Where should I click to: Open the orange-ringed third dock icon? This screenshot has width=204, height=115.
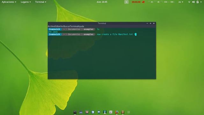pyautogui.click(x=87, y=112)
